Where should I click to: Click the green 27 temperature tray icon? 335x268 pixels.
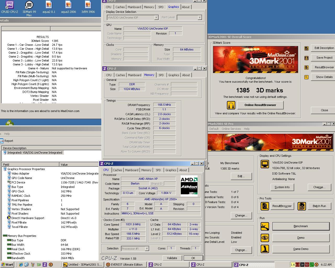[x=312, y=265]
